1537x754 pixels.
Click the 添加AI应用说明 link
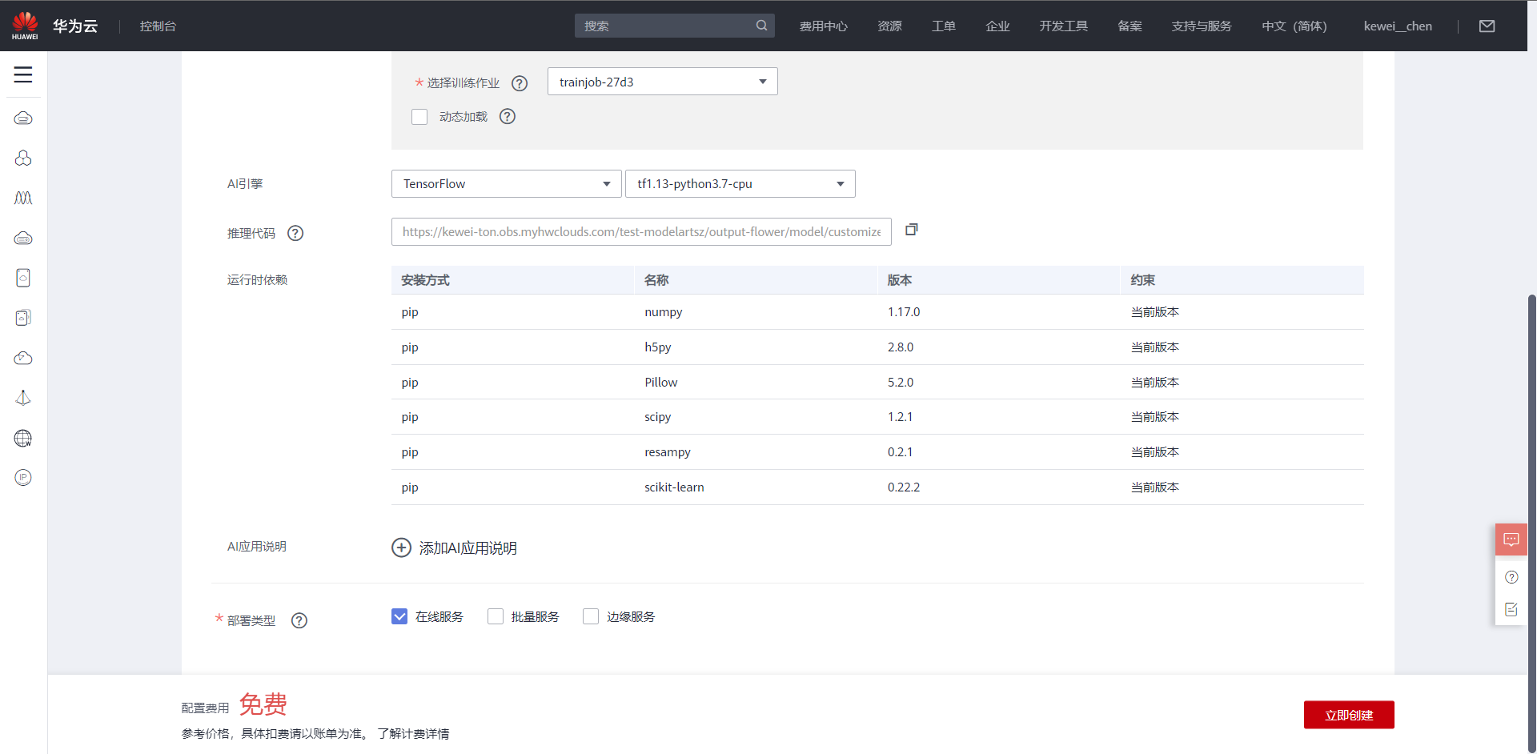(x=468, y=547)
